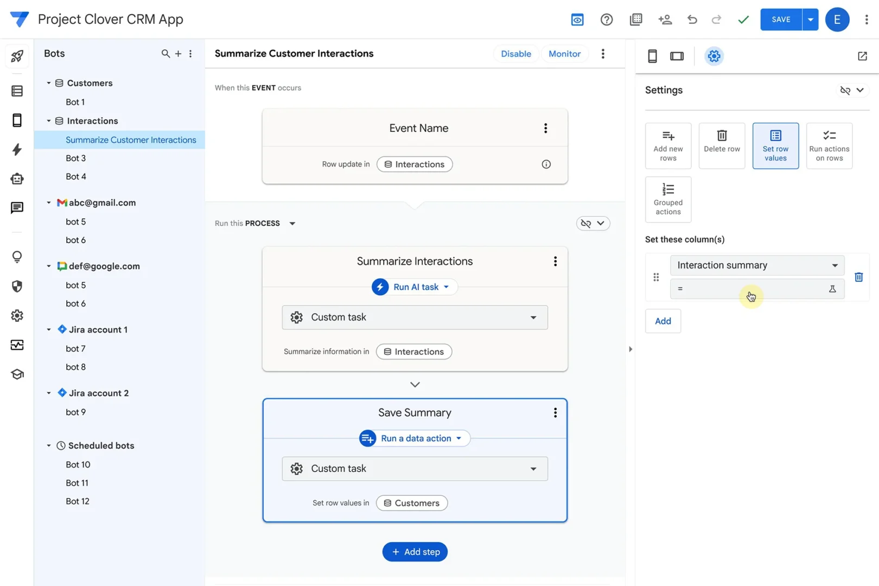This screenshot has width=879, height=586.
Task: Open the Settings gear in left sidebar
Action: (17, 315)
